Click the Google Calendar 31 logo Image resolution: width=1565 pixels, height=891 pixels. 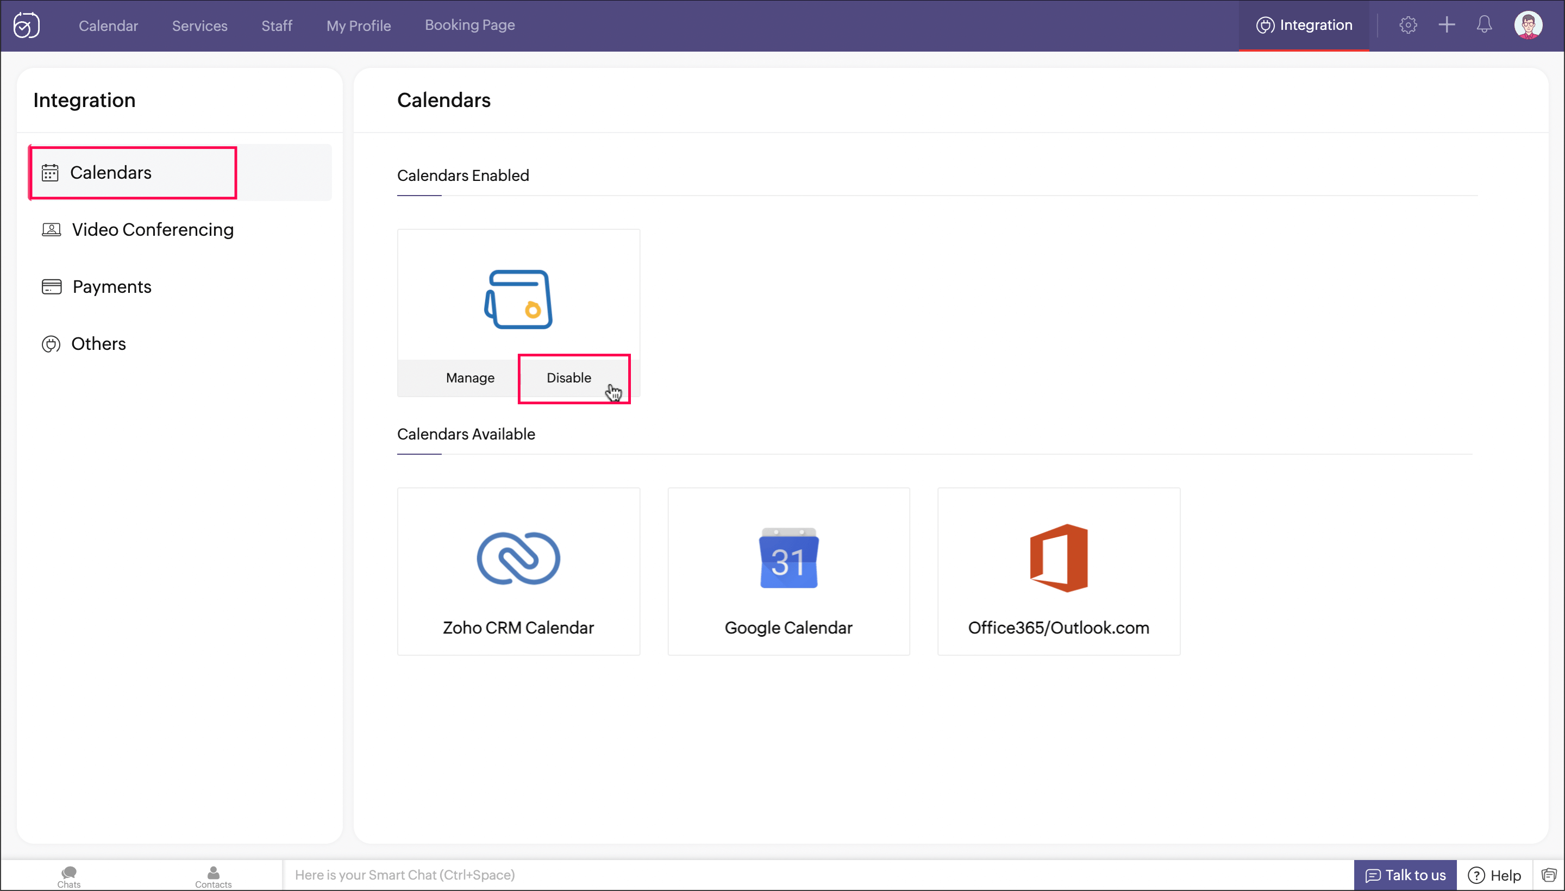(788, 558)
